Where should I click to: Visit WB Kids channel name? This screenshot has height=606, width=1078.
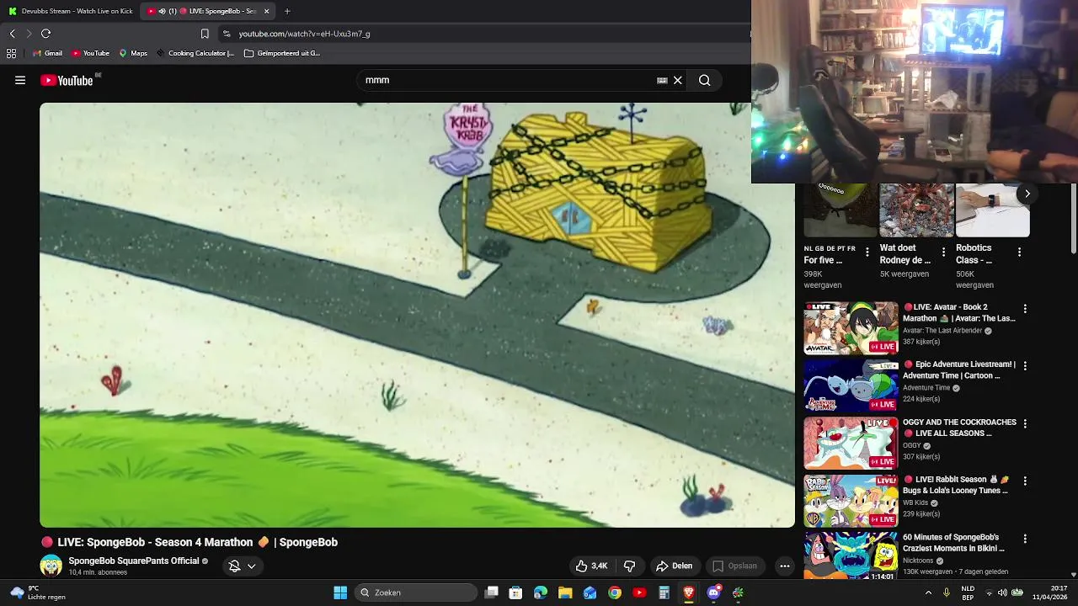pos(915,502)
